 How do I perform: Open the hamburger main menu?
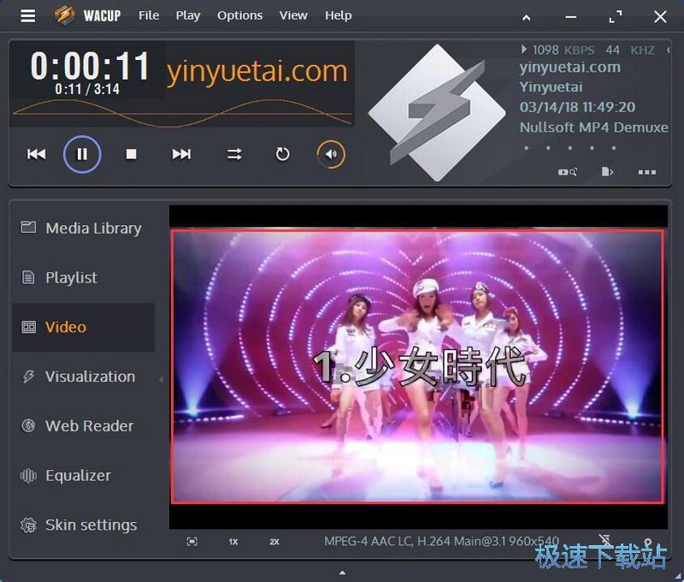pyautogui.click(x=28, y=15)
